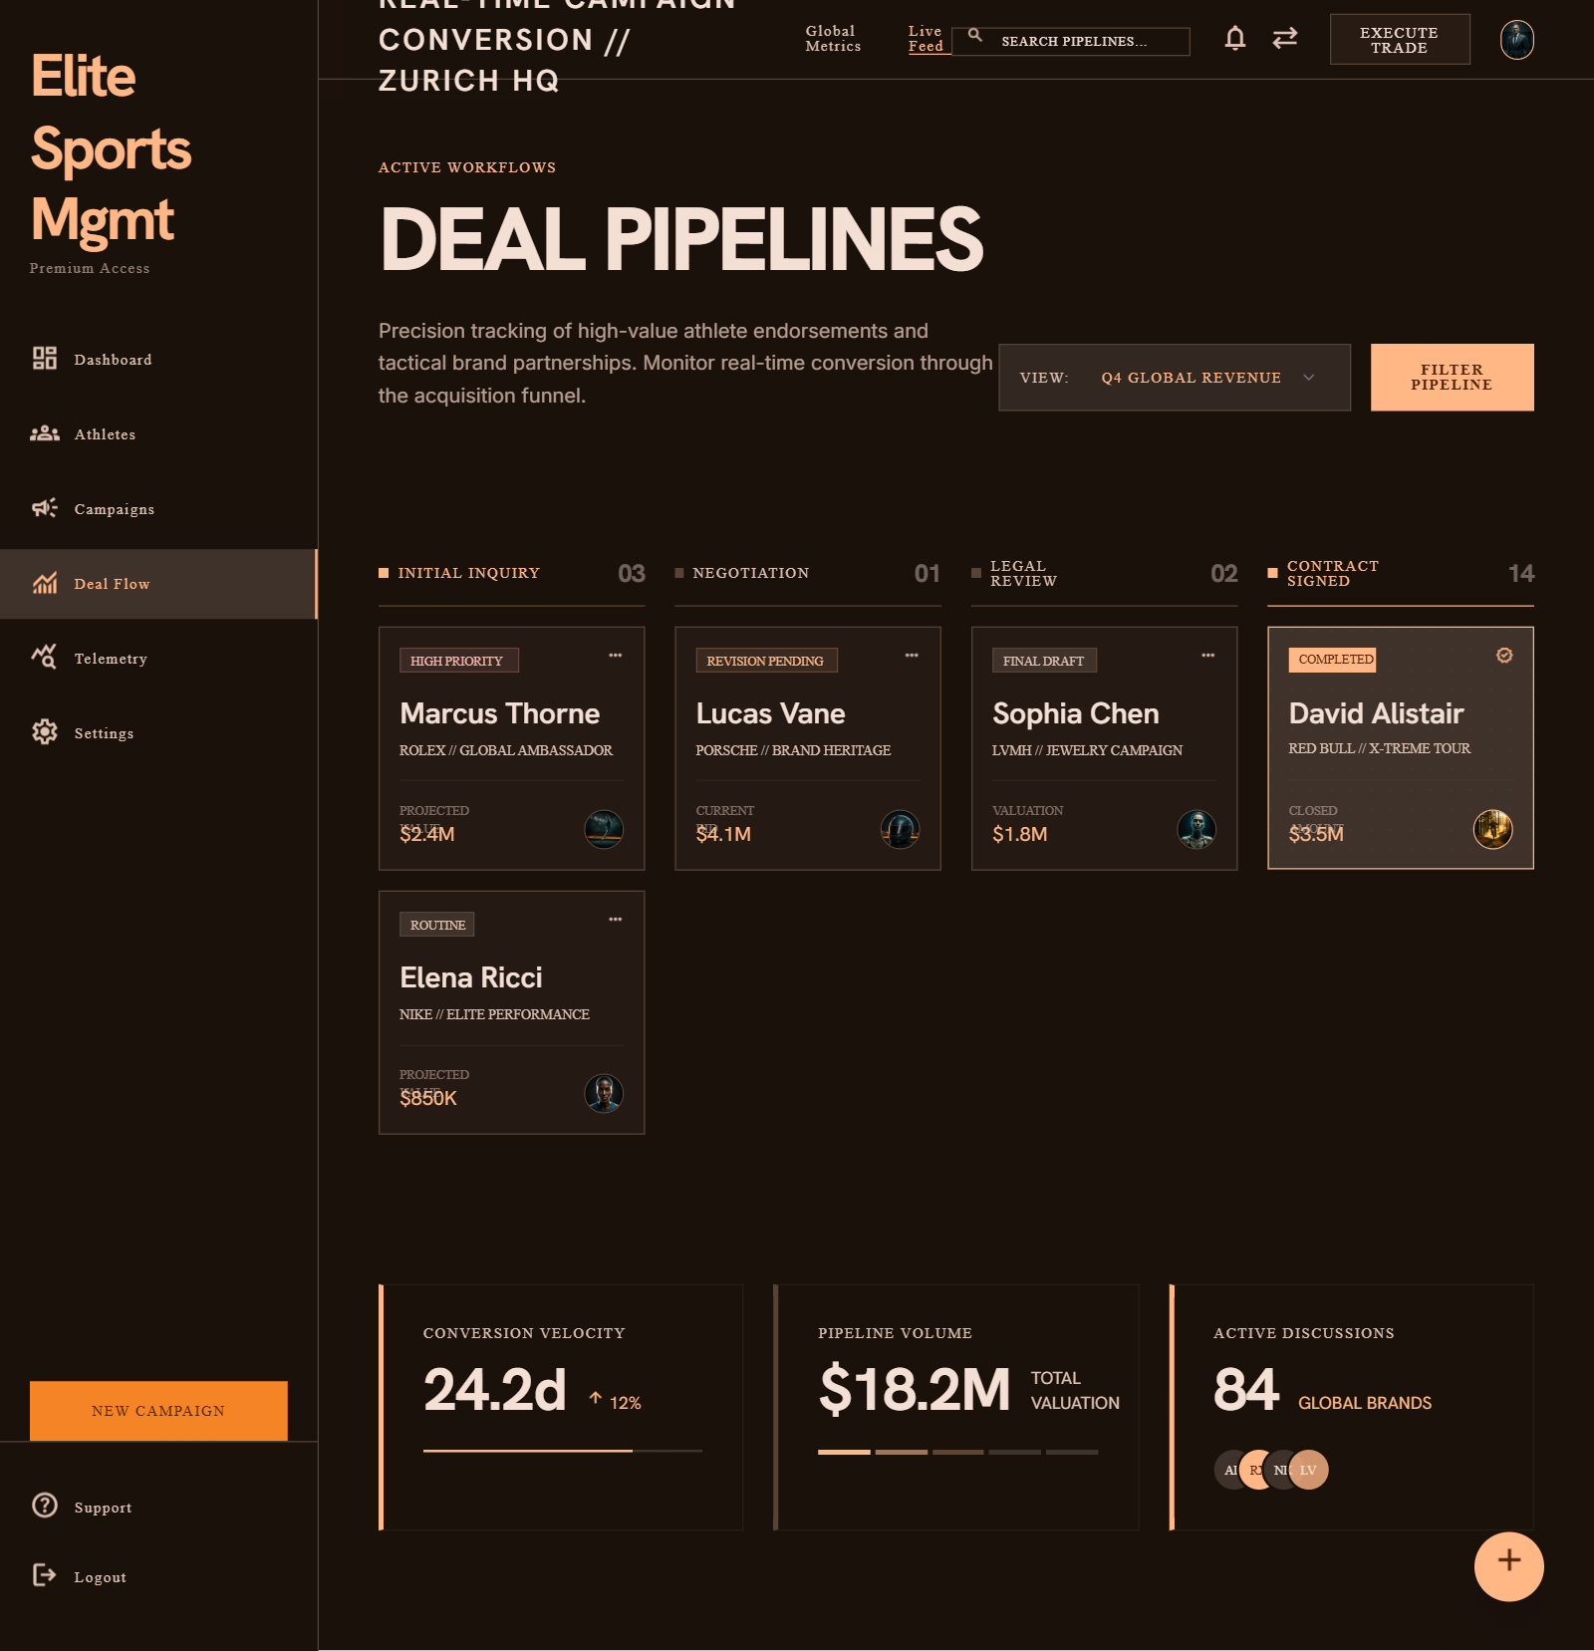Select the Contract Signed column header
Image resolution: width=1594 pixels, height=1651 pixels.
pos(1401,574)
